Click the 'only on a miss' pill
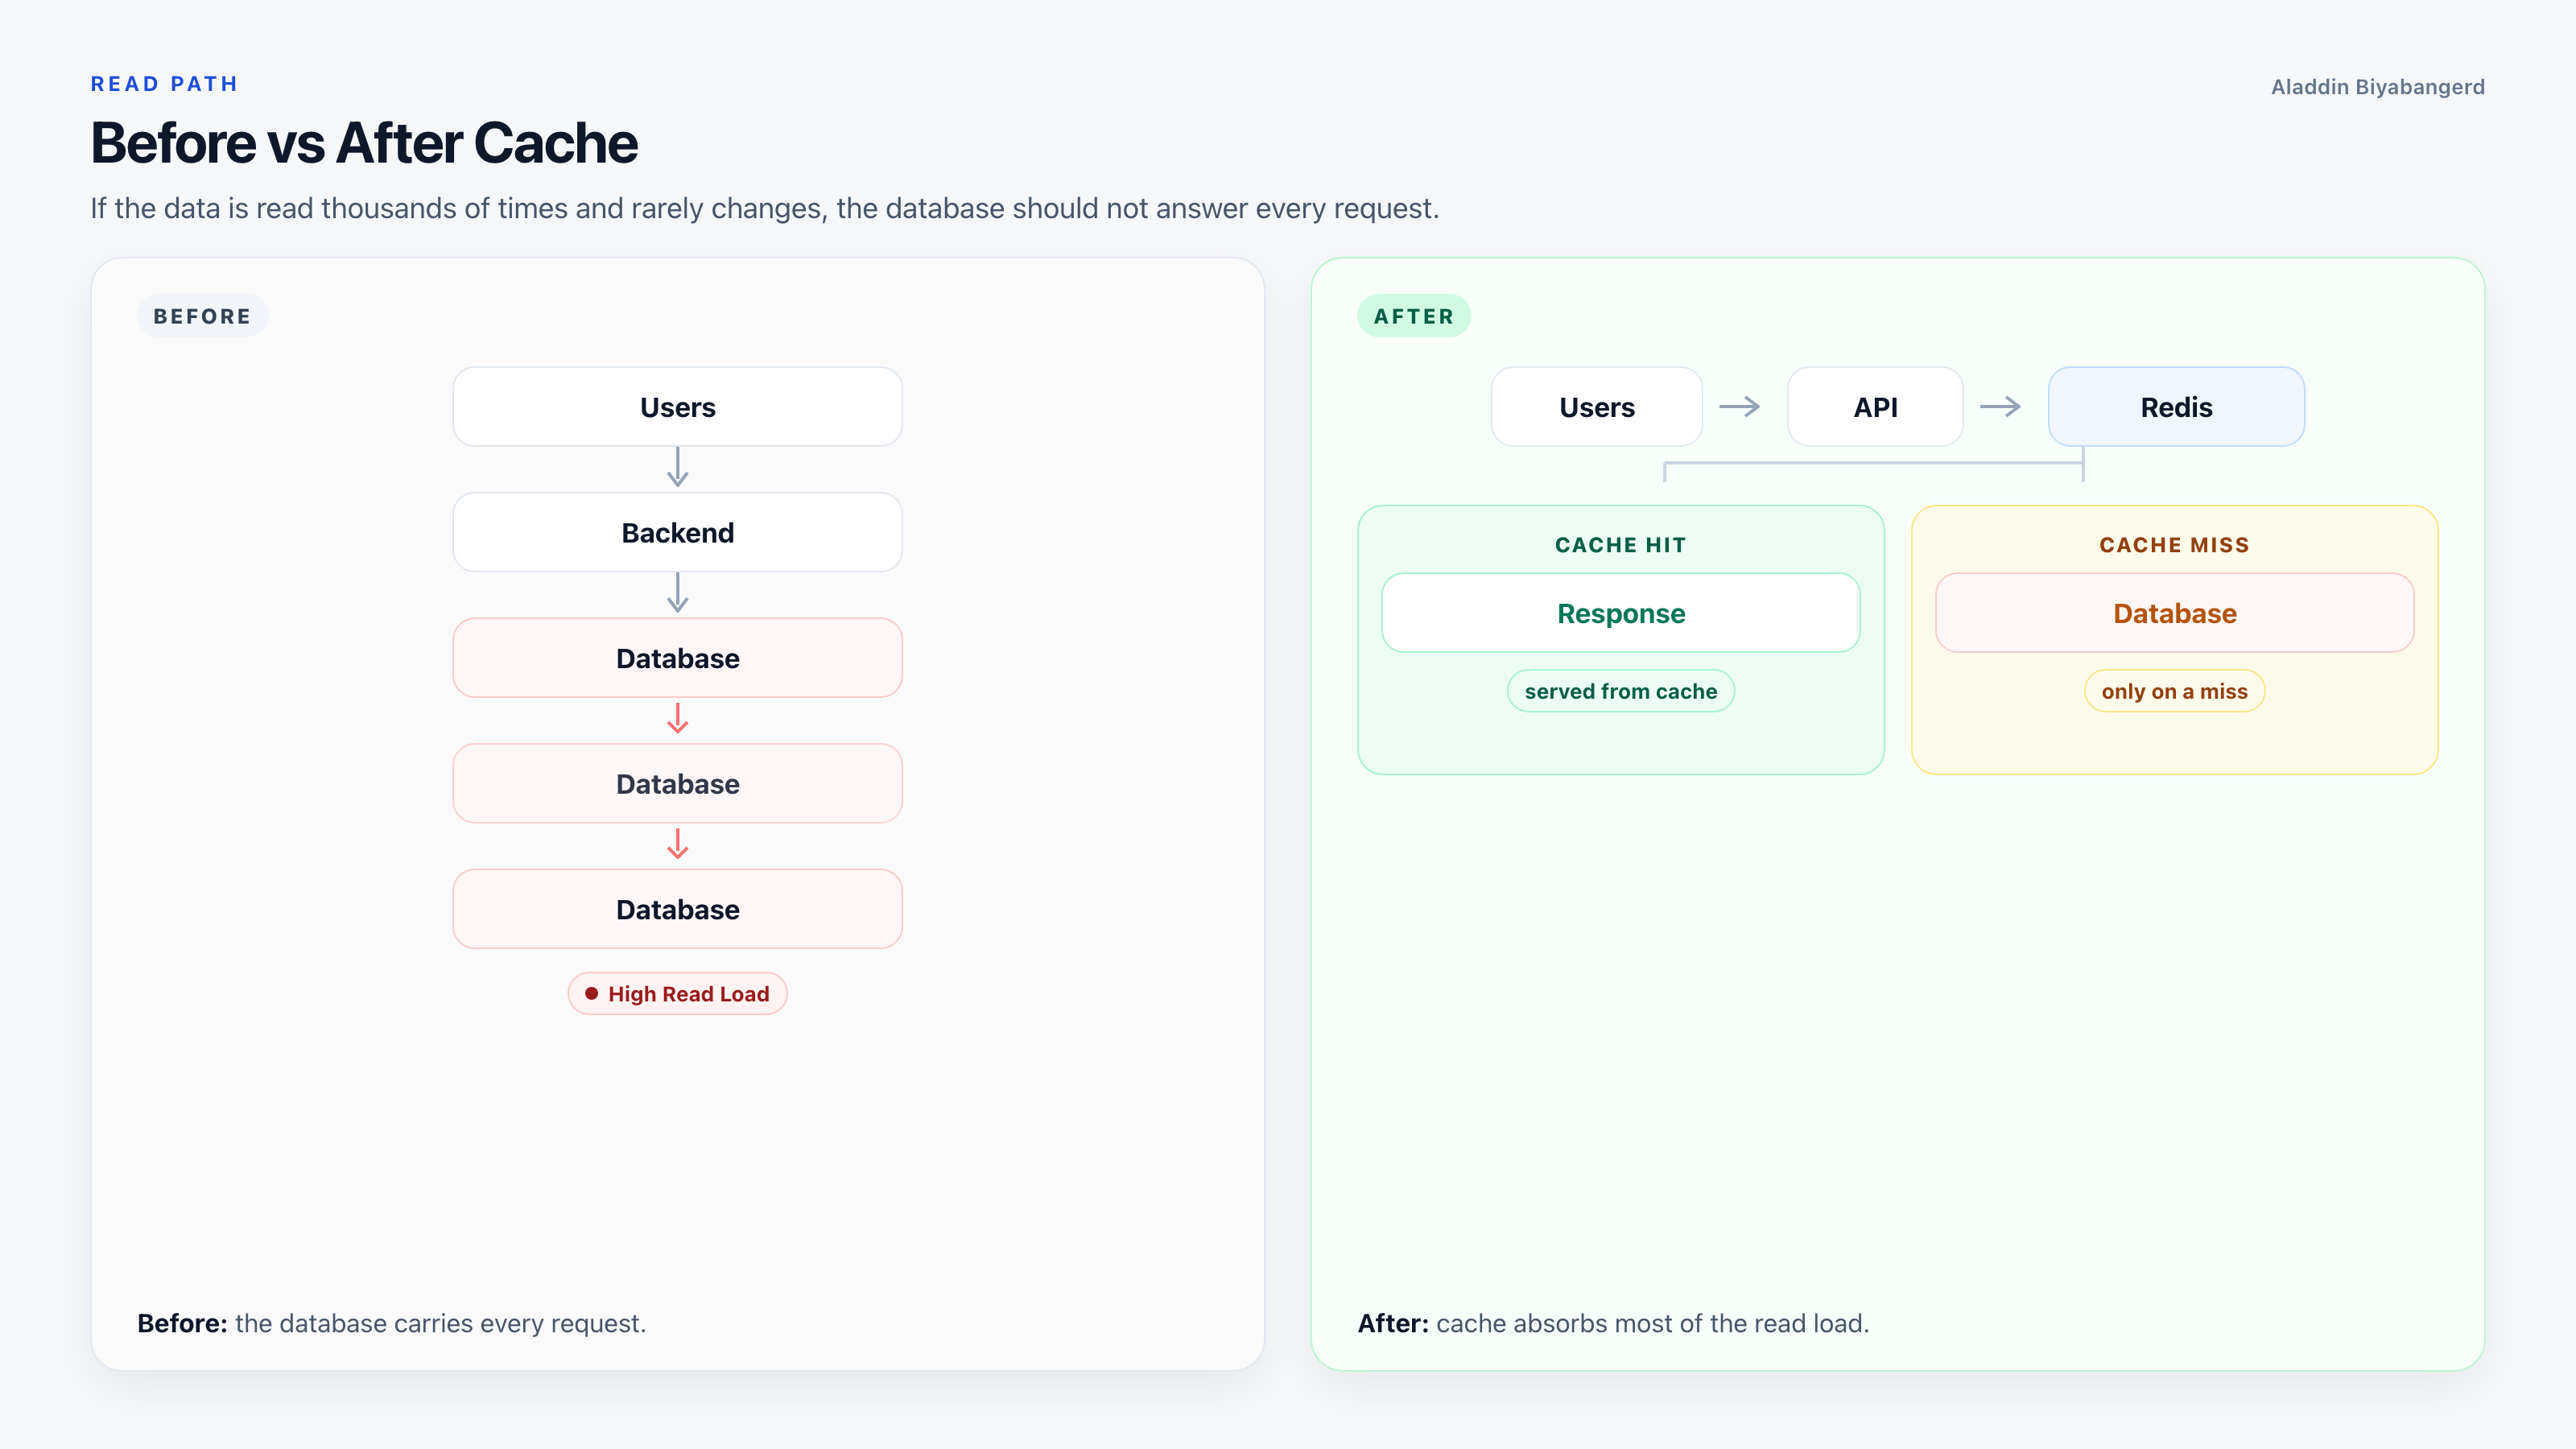2576x1449 pixels. coord(2175,691)
